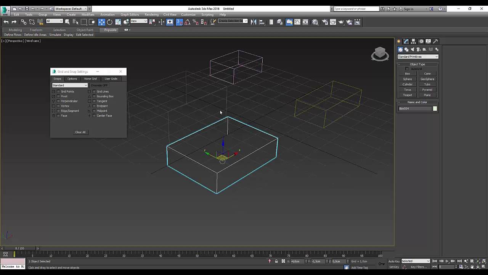The height and width of the screenshot is (275, 488).
Task: Activate the Unlink Selection tool
Action: 32,22
